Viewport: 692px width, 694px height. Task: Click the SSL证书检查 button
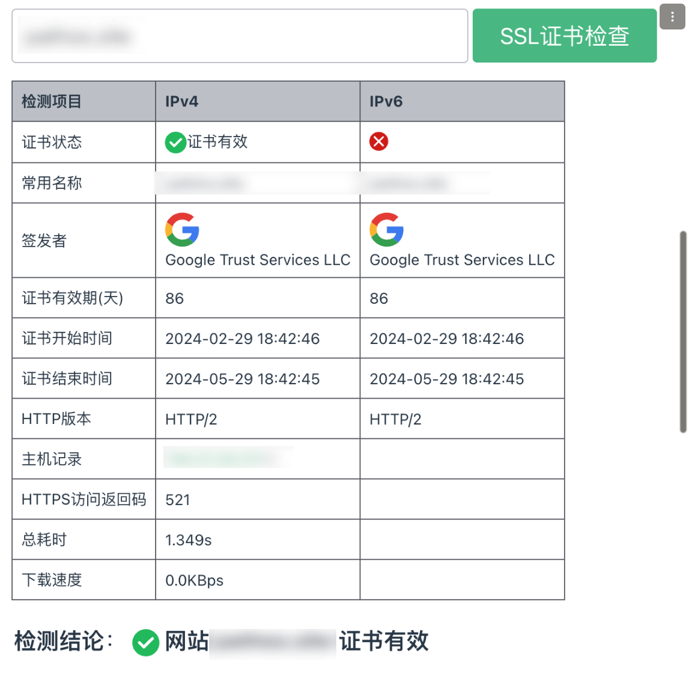[x=564, y=36]
